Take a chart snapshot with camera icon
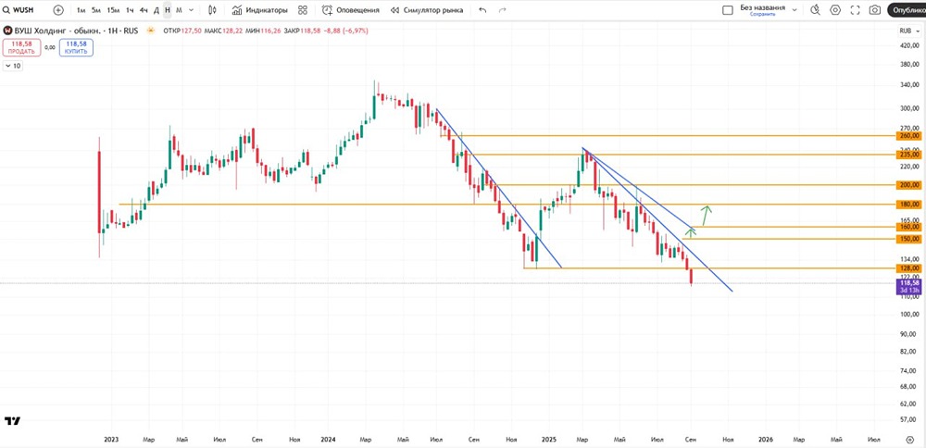 (875, 10)
